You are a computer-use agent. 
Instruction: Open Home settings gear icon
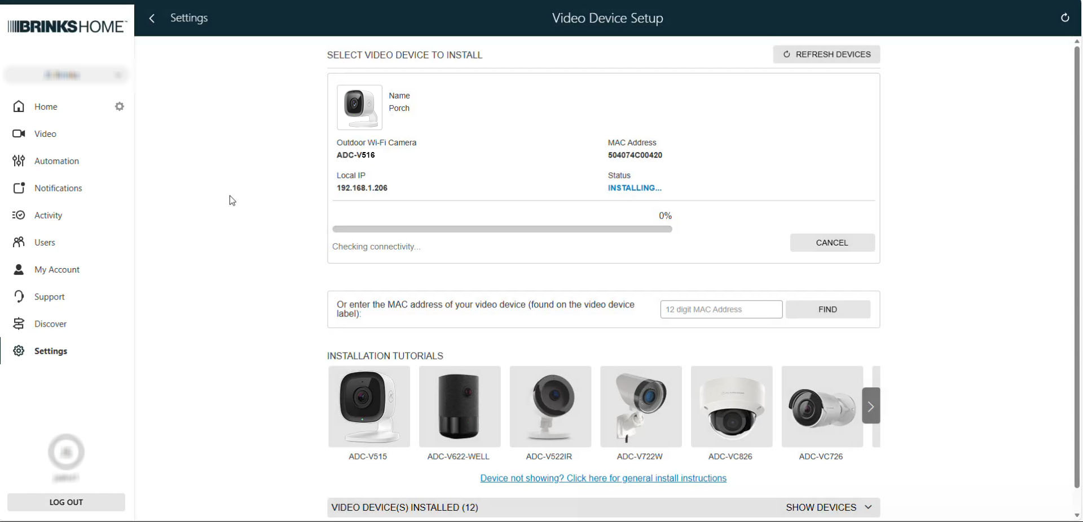click(x=120, y=106)
